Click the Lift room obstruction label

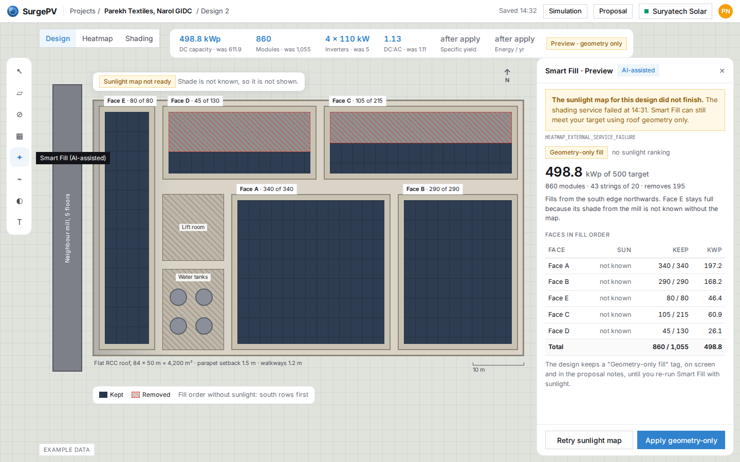193,227
